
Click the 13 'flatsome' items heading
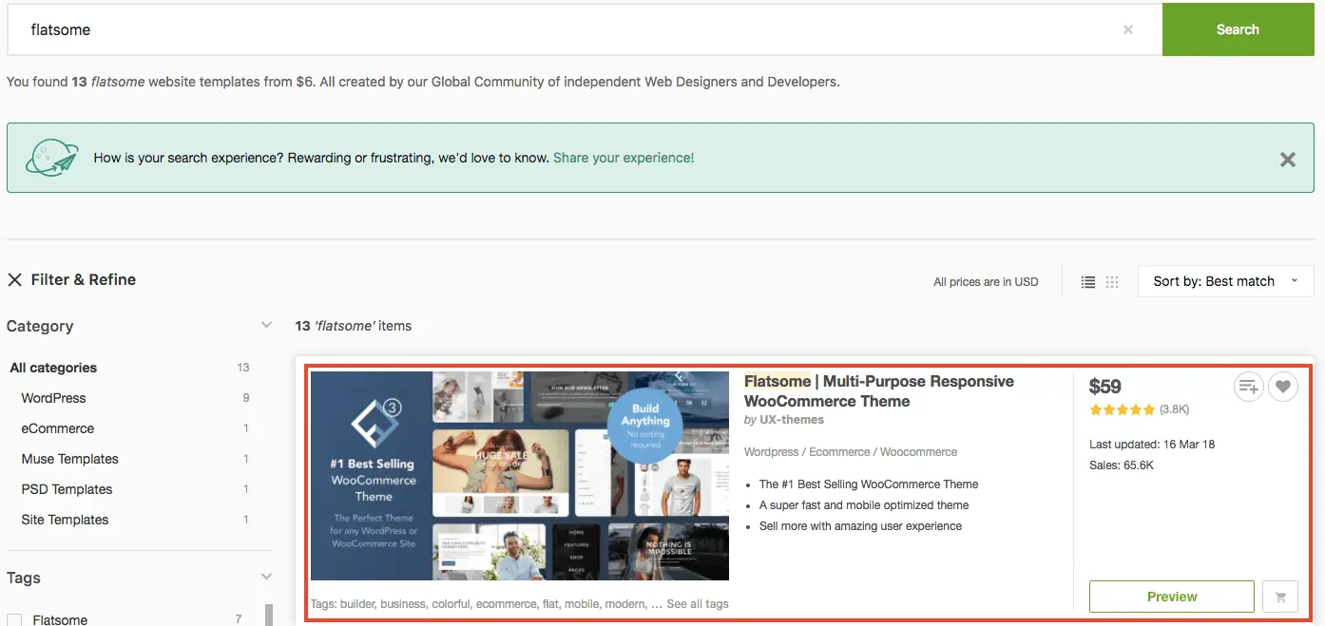354,326
